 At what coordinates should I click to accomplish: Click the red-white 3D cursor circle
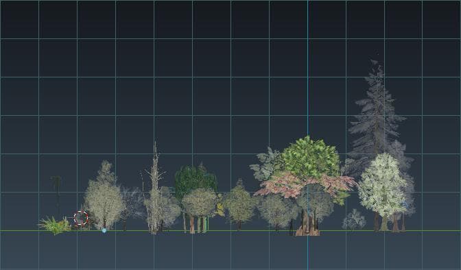point(81,219)
